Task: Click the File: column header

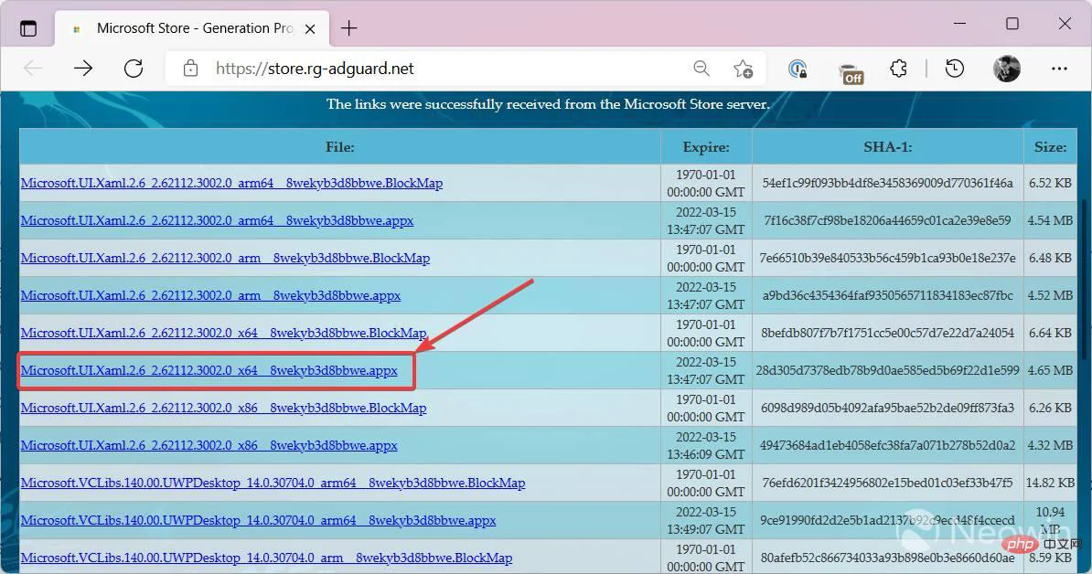Action: (340, 147)
